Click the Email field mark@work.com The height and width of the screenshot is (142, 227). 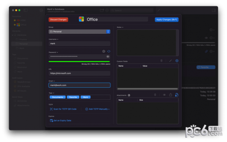pyautogui.click(x=79, y=85)
